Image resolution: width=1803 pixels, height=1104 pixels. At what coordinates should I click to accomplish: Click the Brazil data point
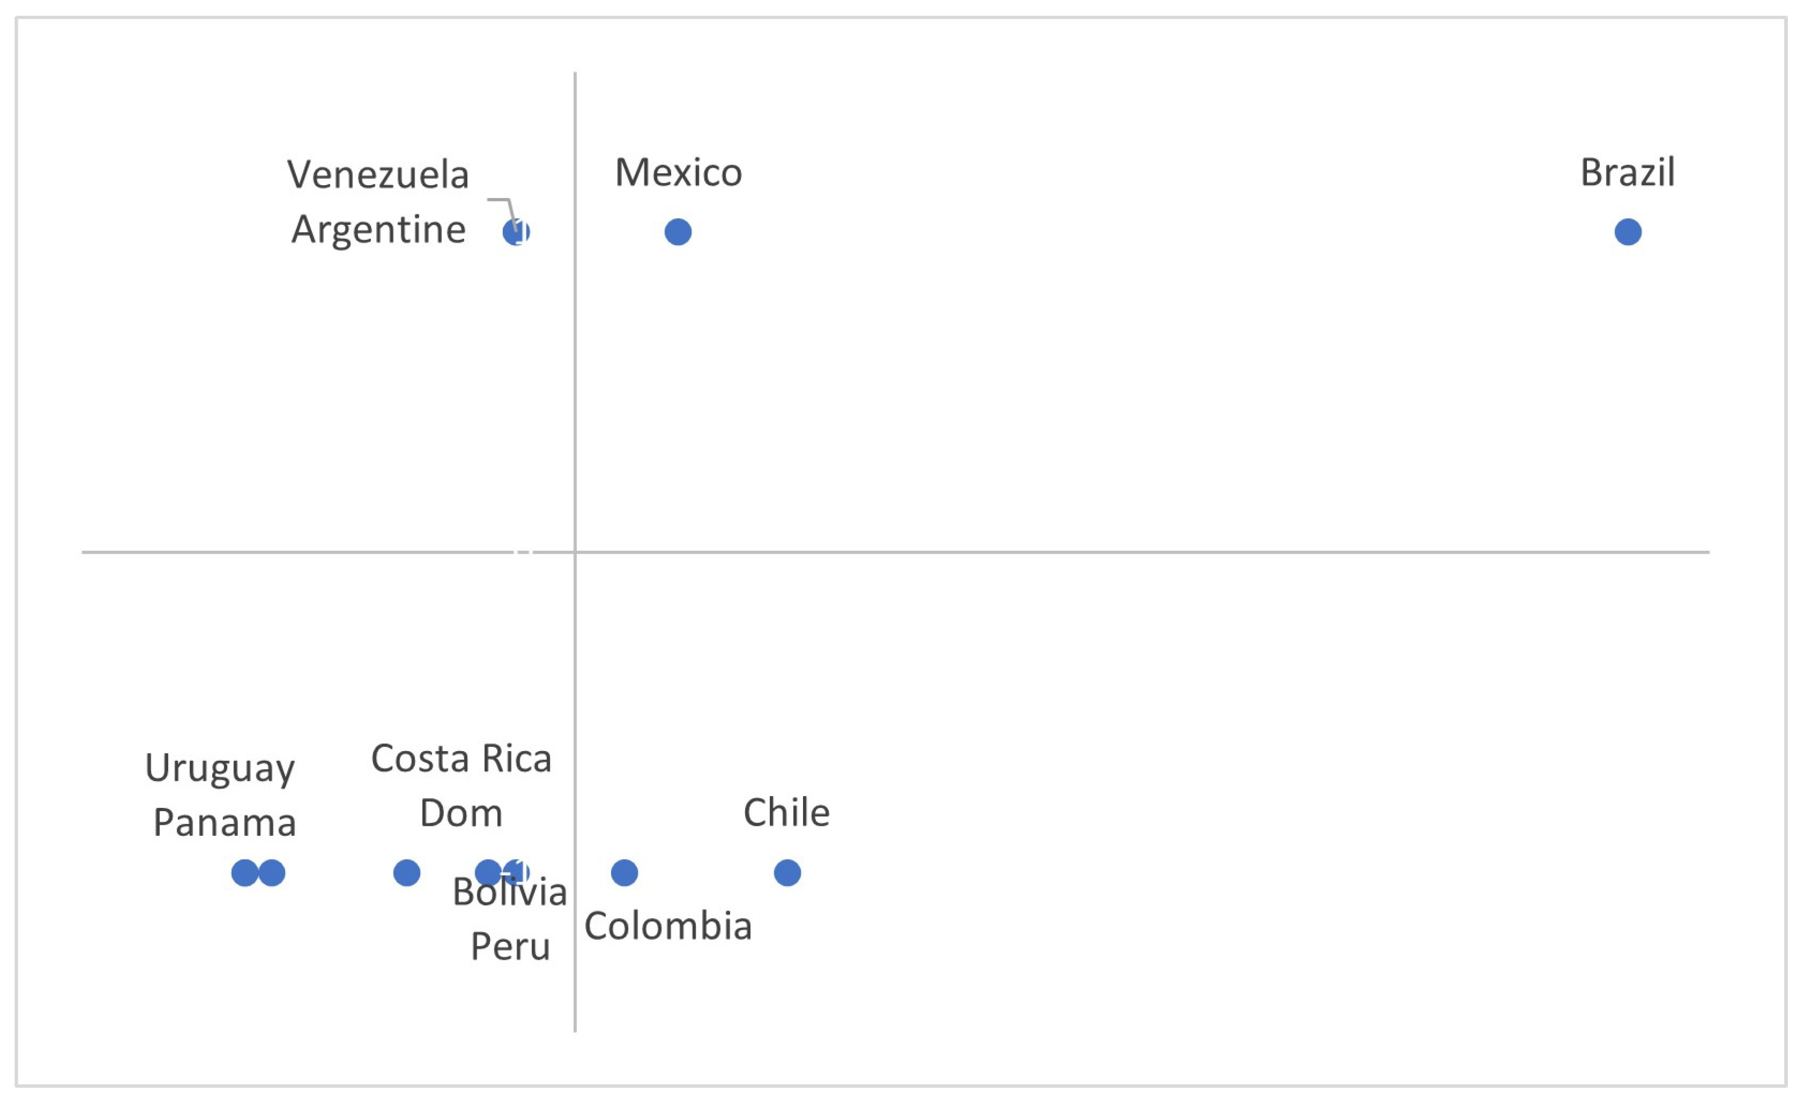click(1628, 232)
